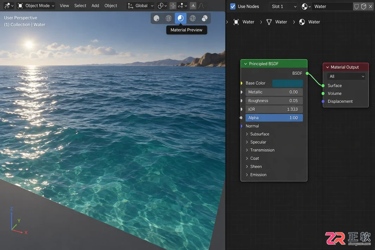Browse materials via sphere icon dropdown
This screenshot has height=250, width=375.
pos(306,6)
